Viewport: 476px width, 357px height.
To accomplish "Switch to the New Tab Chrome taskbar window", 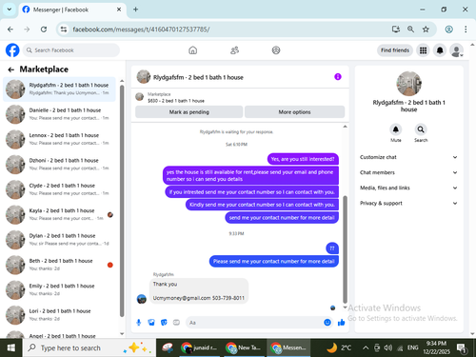I will tap(244, 348).
